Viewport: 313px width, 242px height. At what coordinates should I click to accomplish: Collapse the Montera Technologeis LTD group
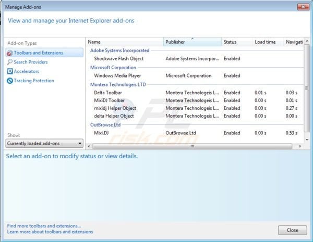(118, 85)
